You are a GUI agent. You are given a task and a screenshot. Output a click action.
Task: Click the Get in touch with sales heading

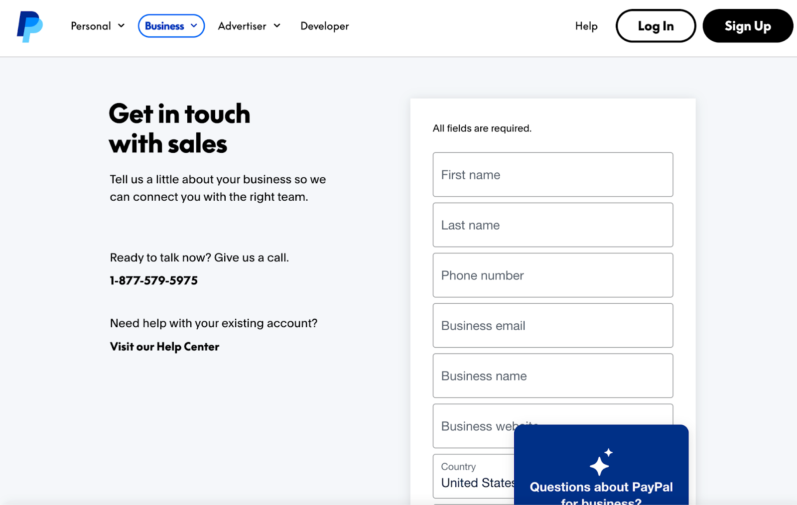tap(179, 129)
